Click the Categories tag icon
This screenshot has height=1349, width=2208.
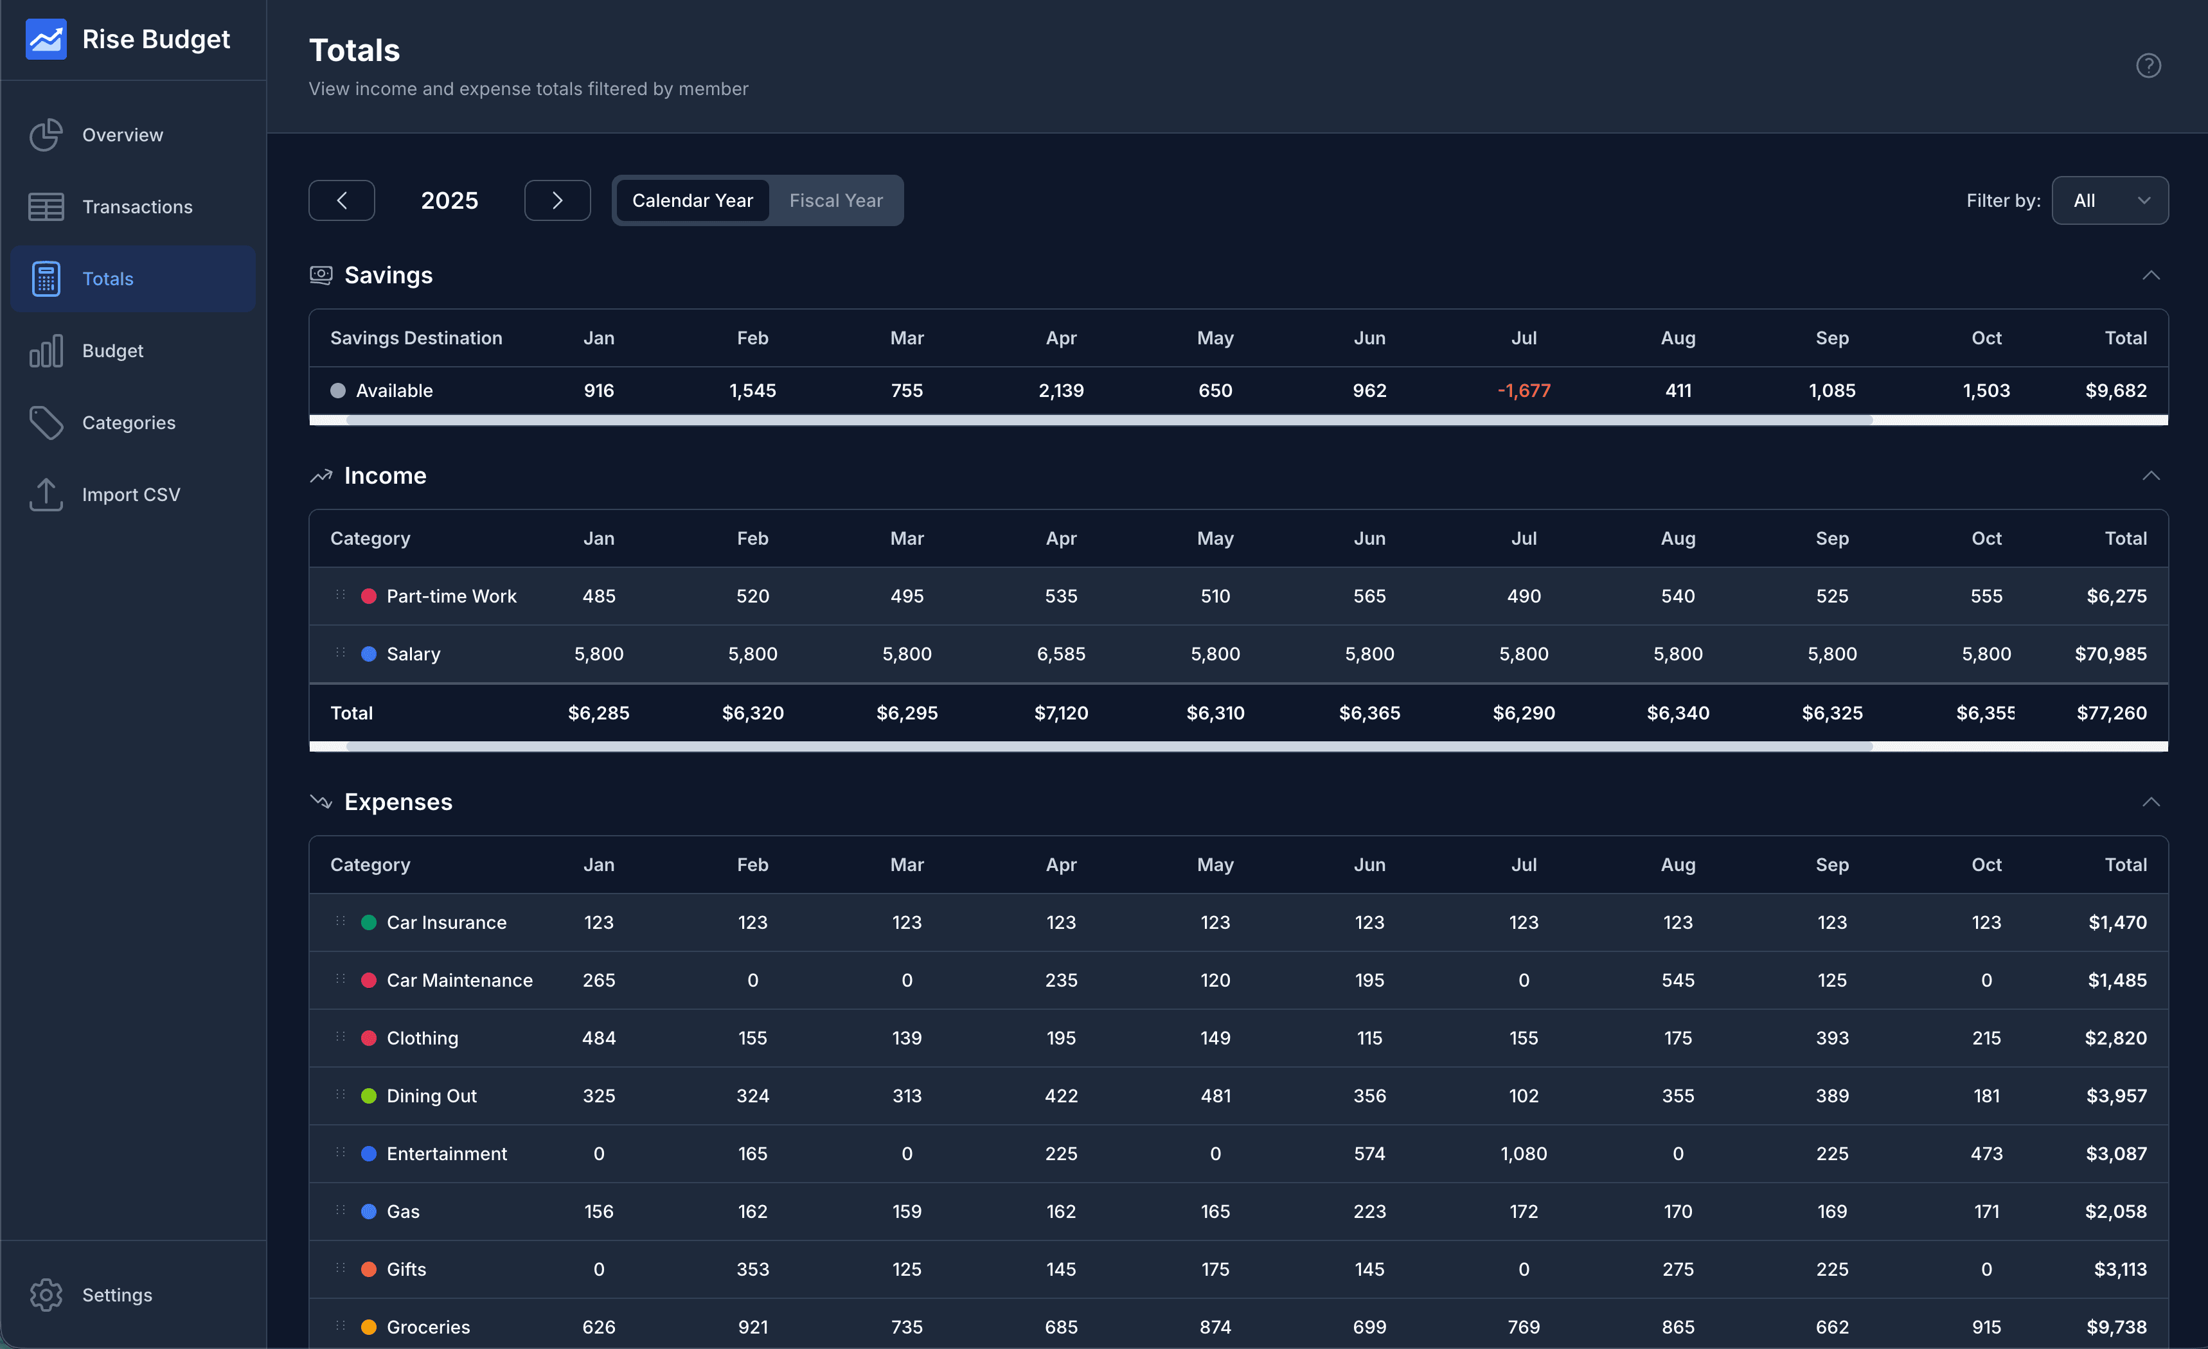point(46,423)
